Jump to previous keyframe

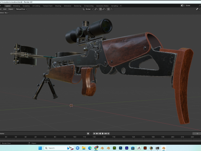97,133
